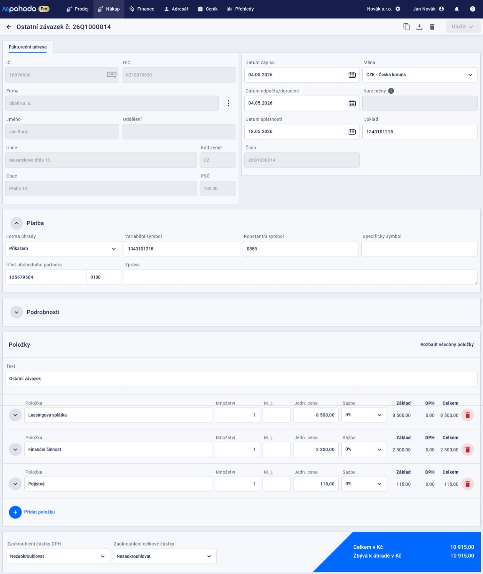Click the Datum splatnosti date field
Image resolution: width=483 pixels, height=574 pixels.
302,132
